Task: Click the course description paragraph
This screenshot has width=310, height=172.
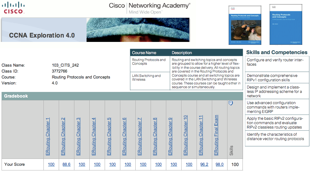Action: (206, 73)
